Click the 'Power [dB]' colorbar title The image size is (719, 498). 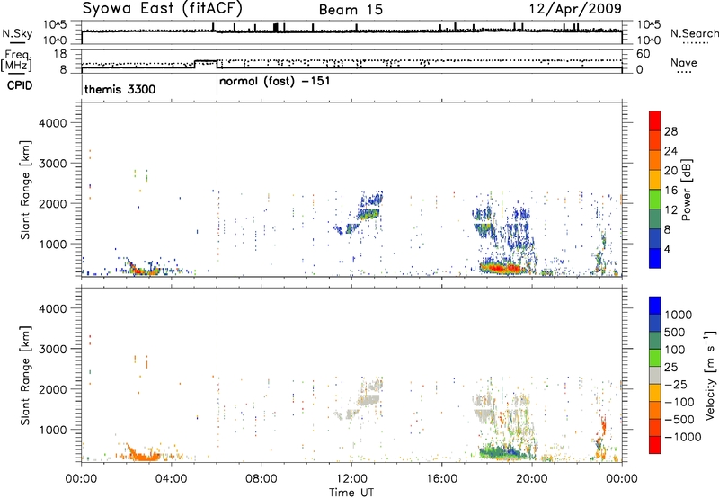click(687, 190)
